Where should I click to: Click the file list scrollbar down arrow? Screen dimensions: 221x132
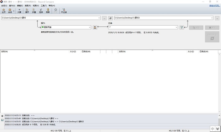pos(219,111)
